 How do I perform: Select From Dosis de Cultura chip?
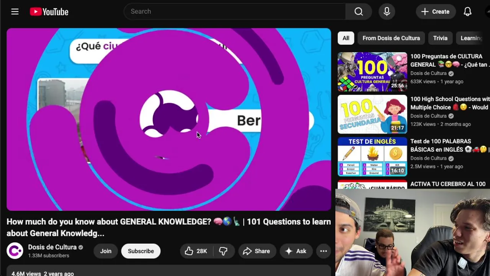391,38
